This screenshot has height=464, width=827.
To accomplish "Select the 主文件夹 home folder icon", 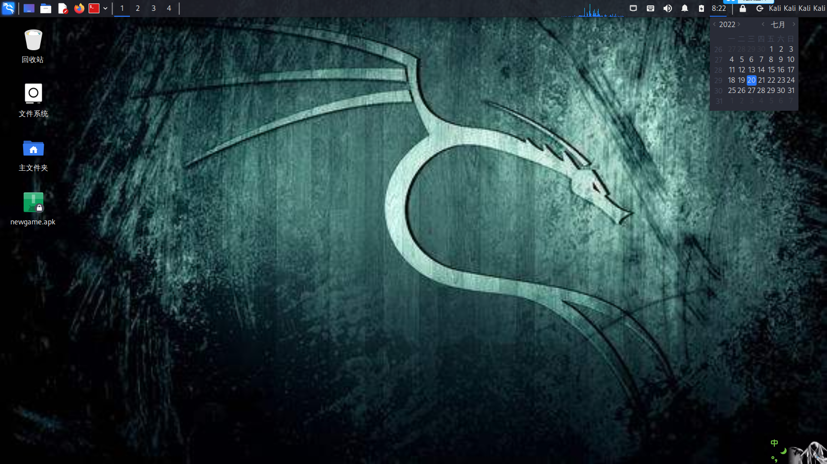I will [x=33, y=155].
